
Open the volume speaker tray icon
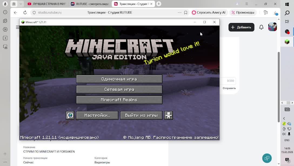coord(284,134)
